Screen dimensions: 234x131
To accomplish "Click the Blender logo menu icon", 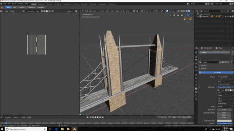I will [x=1, y=4].
